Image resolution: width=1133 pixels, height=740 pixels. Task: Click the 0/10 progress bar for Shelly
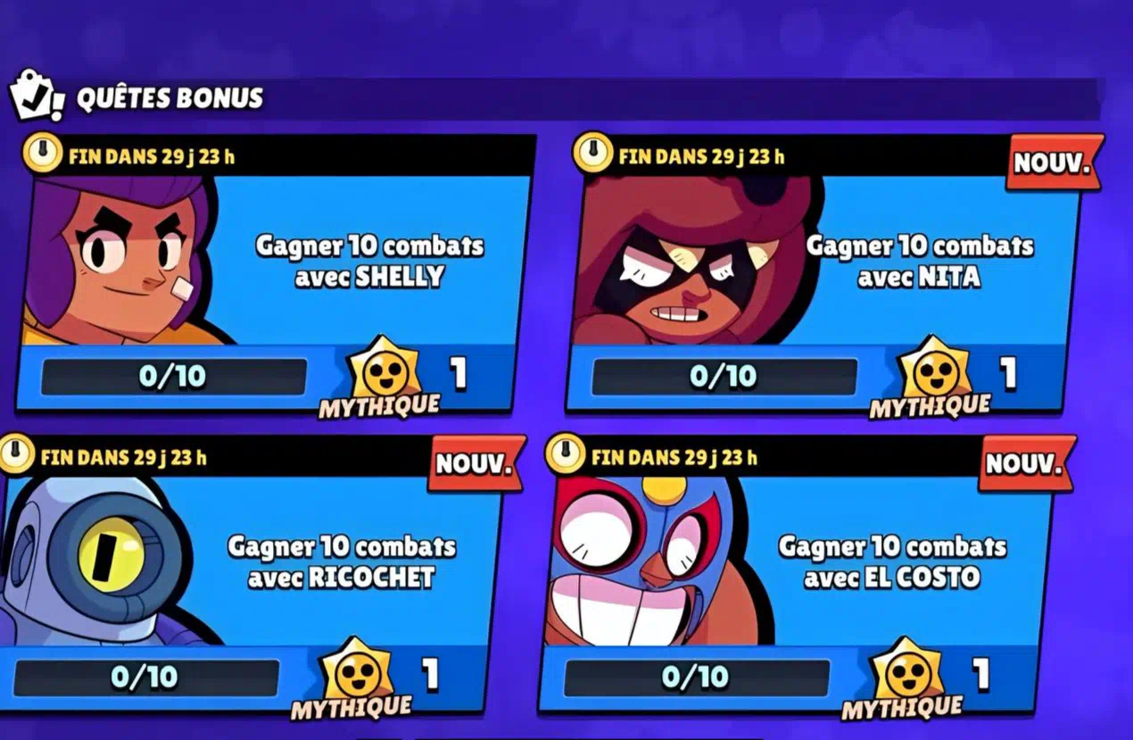click(x=174, y=377)
